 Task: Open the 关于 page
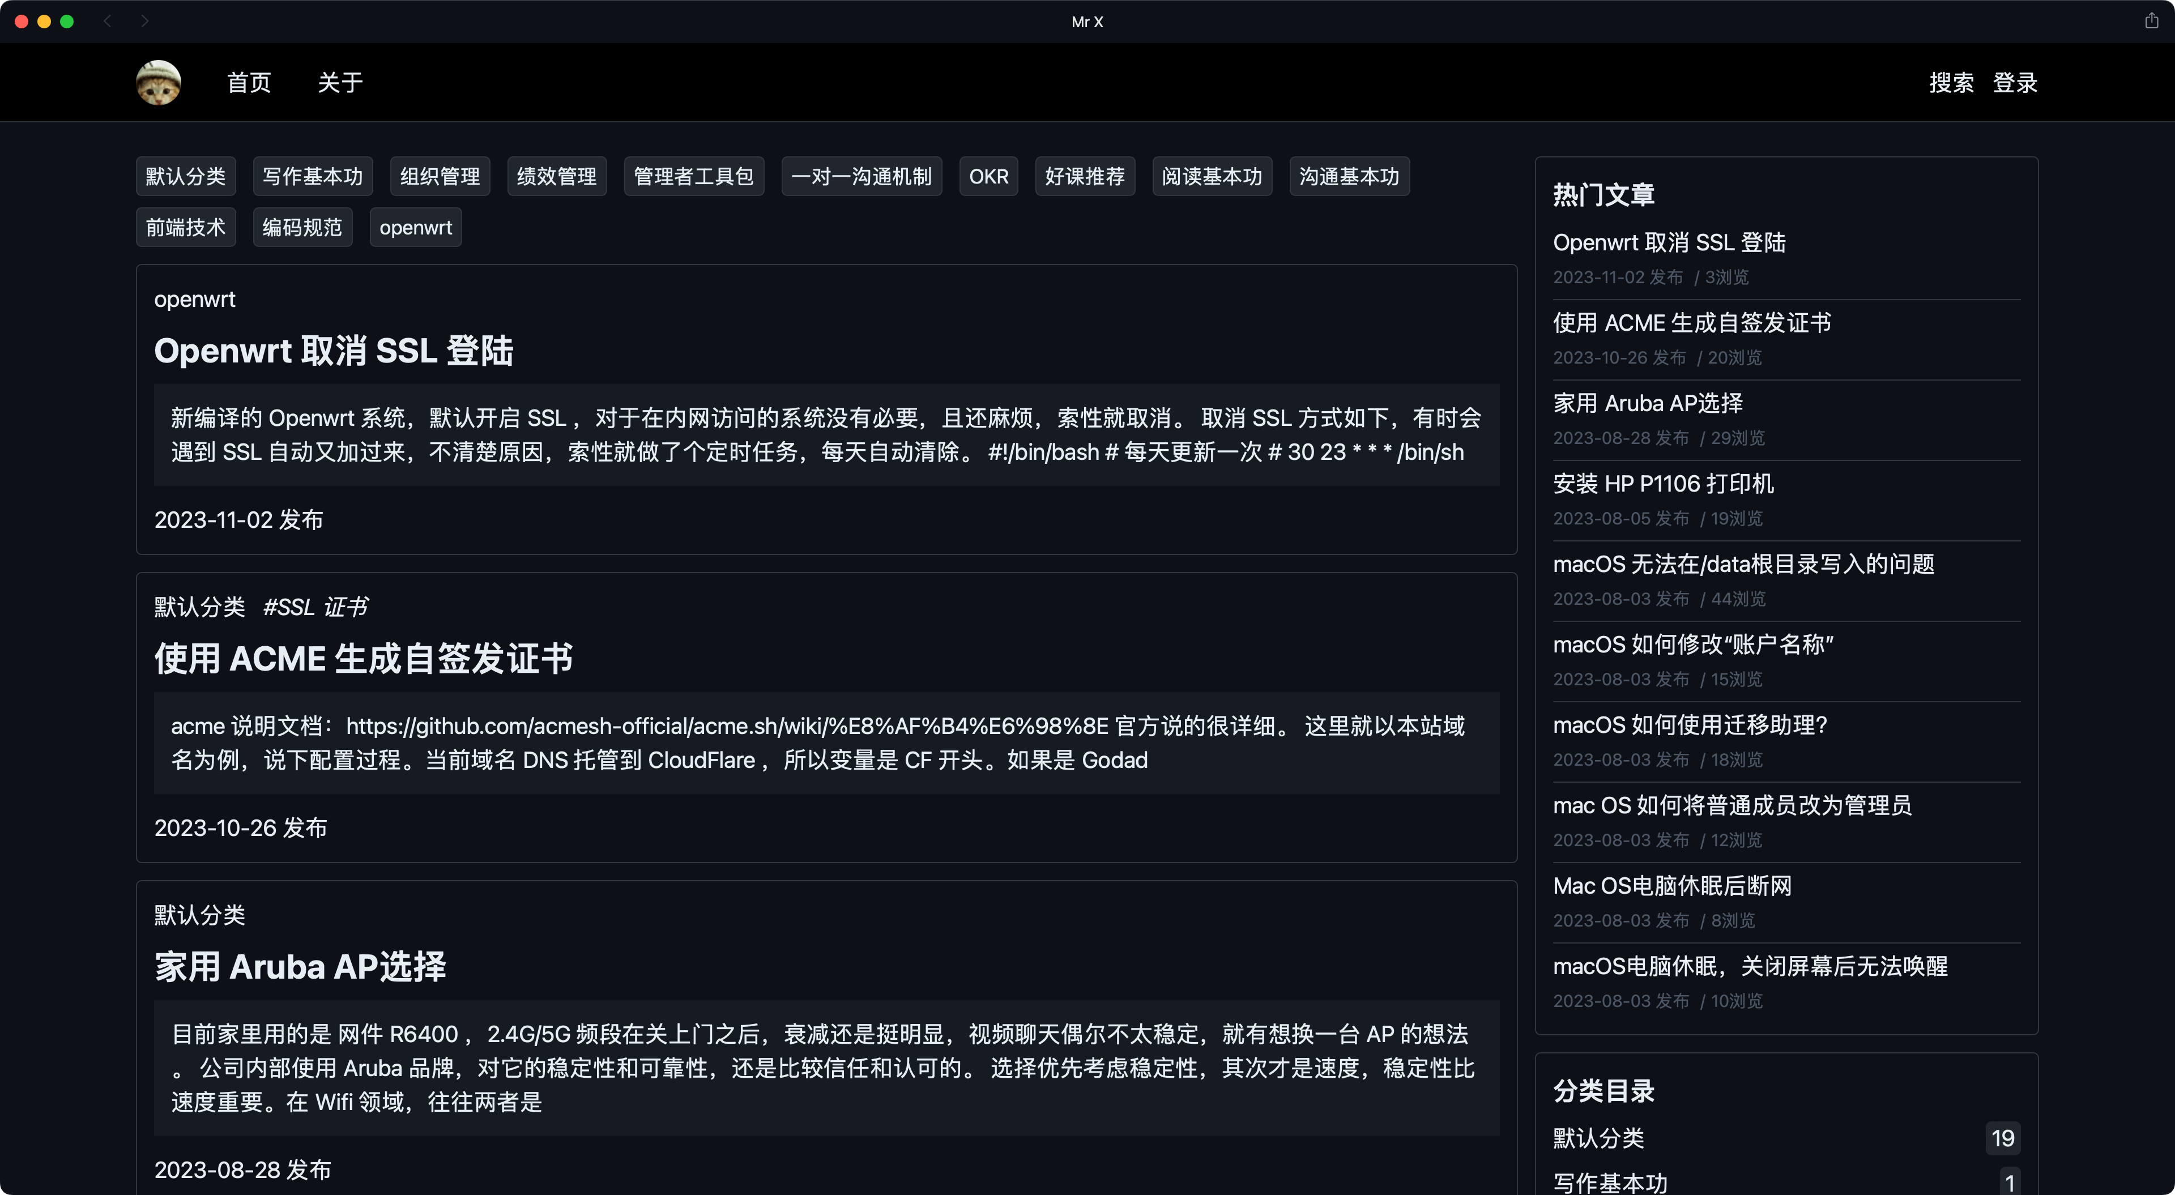(340, 83)
